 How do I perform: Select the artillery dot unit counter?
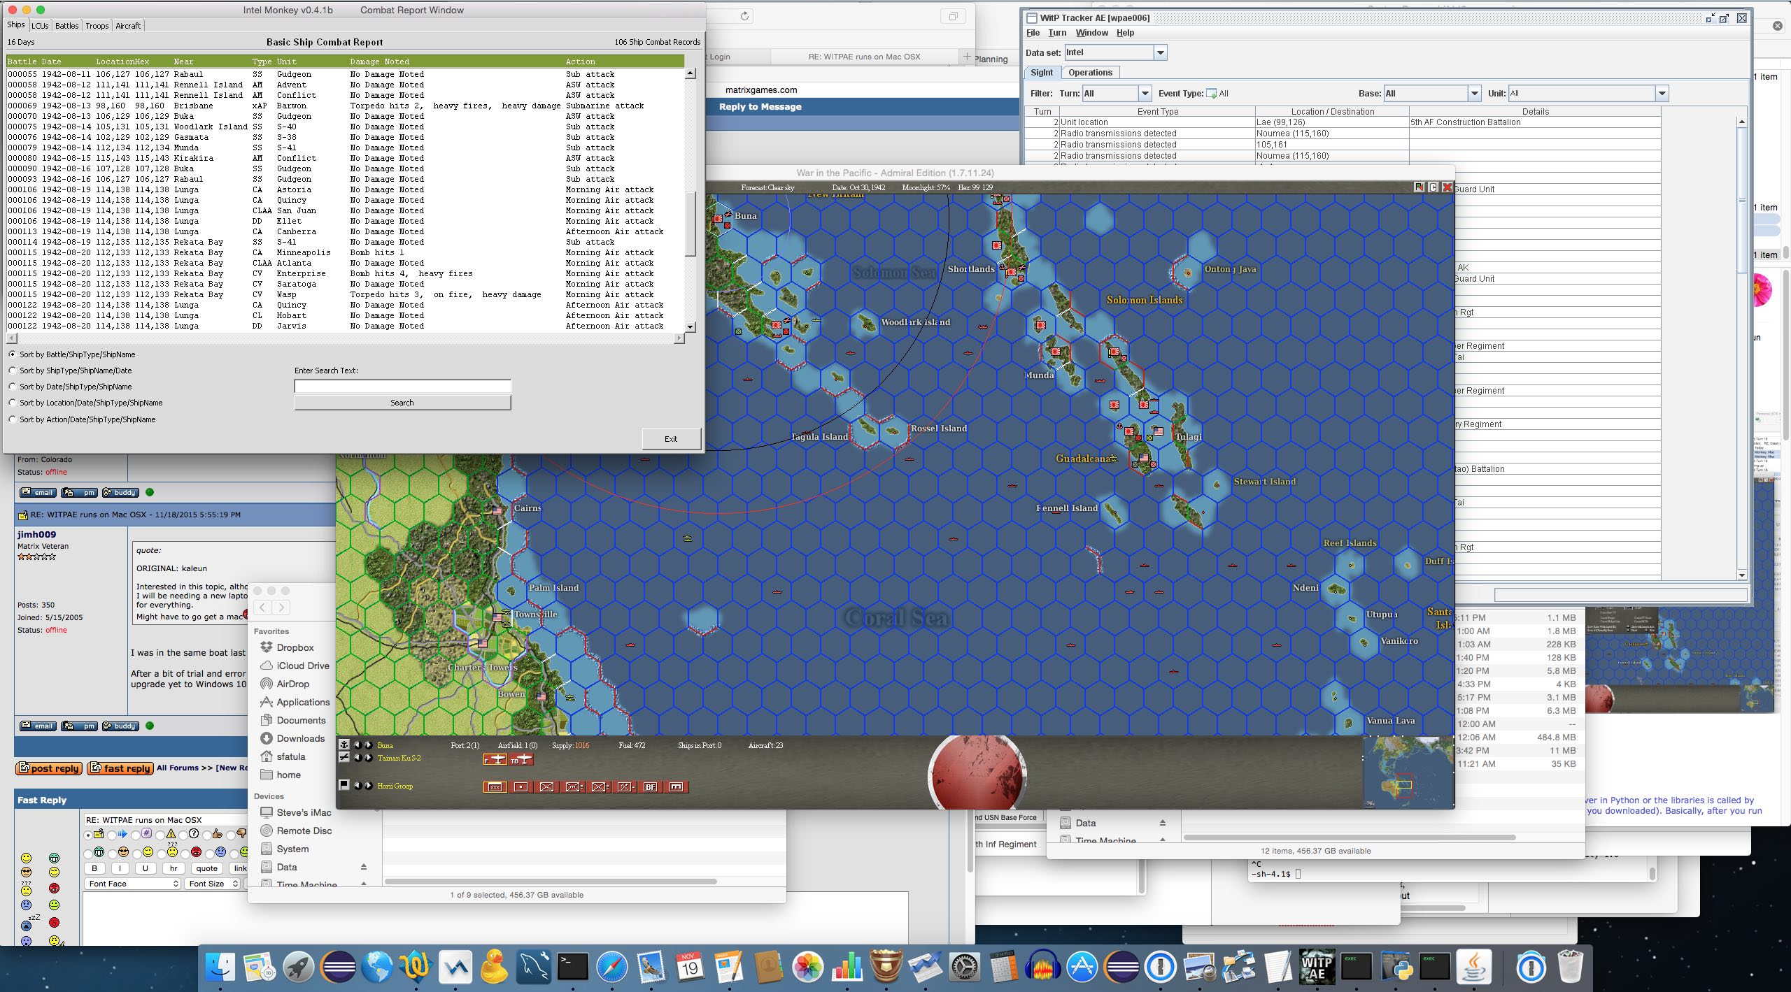pyautogui.click(x=521, y=787)
